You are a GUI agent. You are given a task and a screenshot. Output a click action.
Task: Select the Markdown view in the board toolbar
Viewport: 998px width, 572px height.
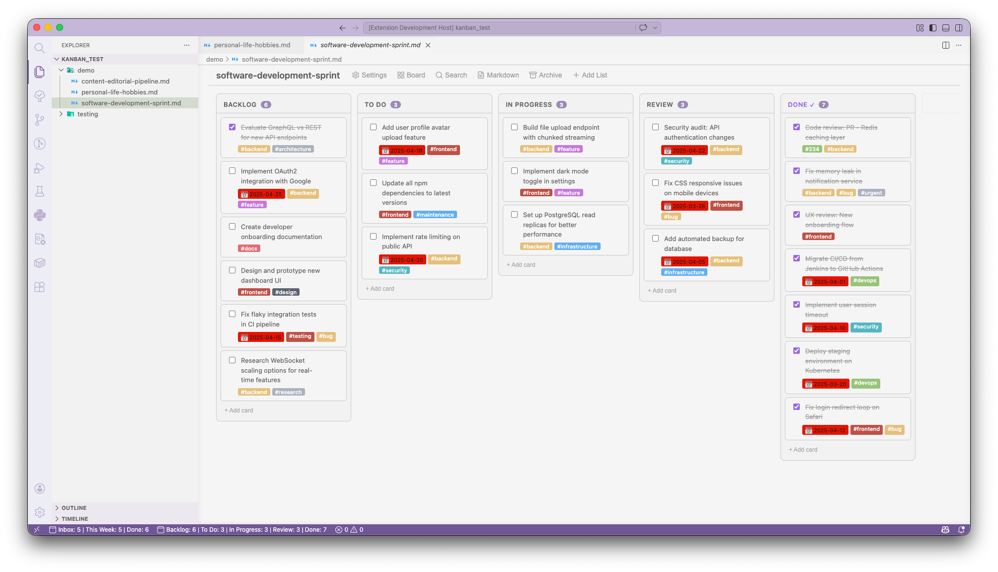coord(498,75)
